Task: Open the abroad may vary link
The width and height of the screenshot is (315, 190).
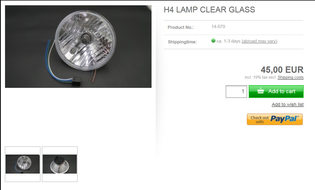Action: [259, 41]
